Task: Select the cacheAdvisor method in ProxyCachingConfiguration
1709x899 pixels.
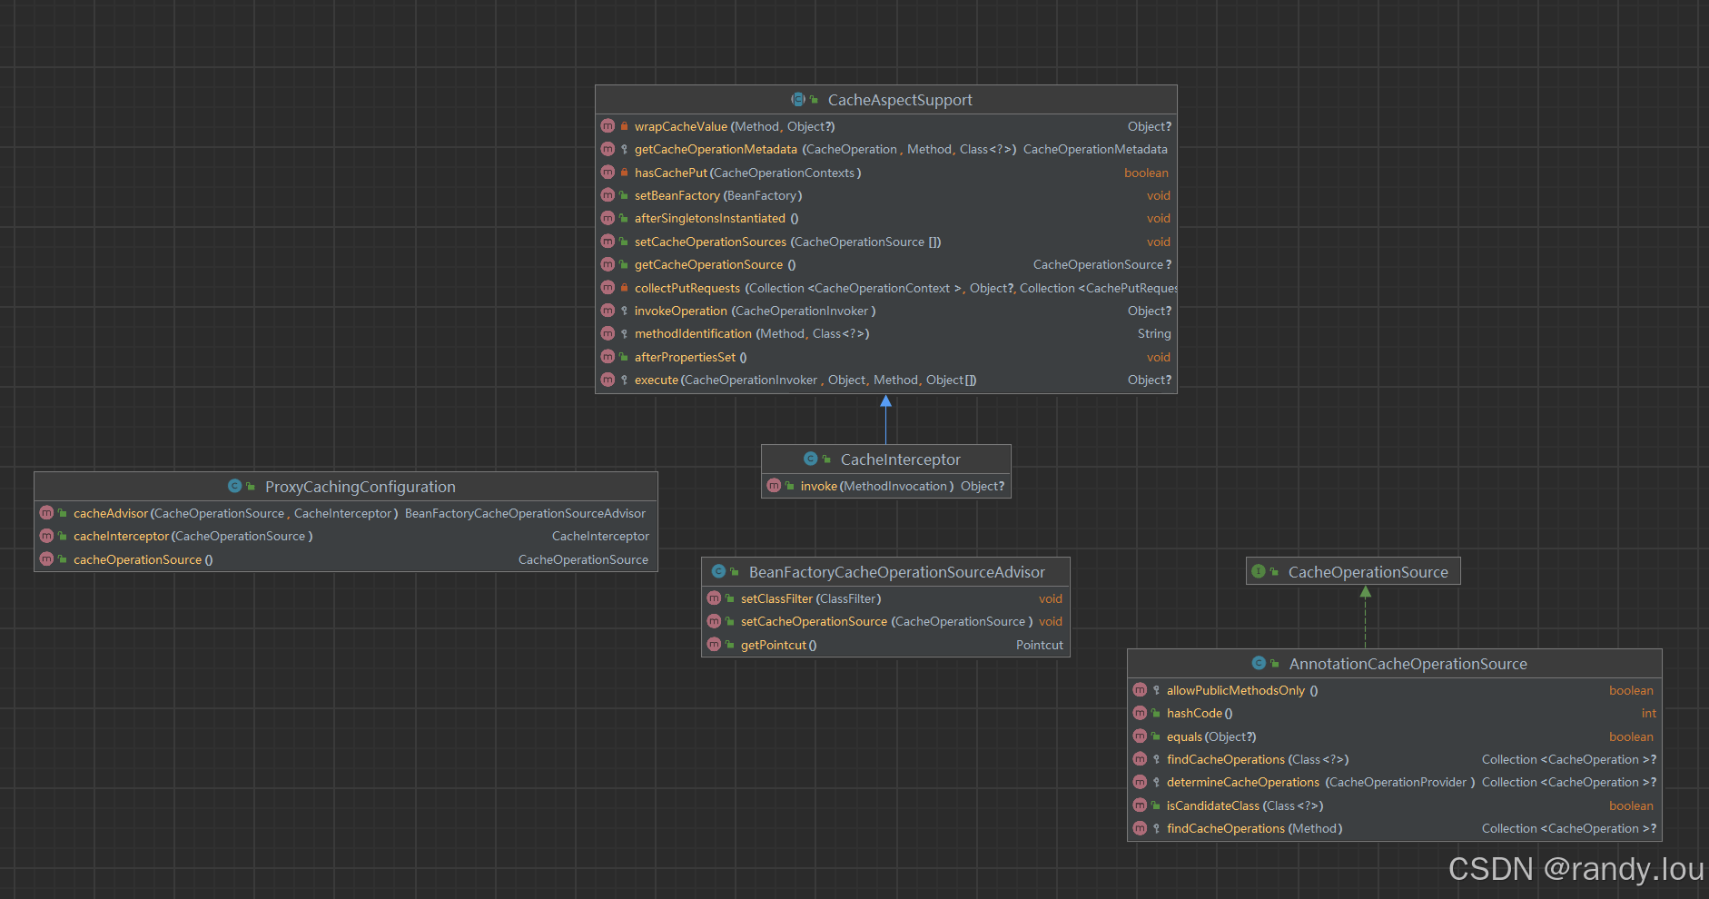Action: 110,514
